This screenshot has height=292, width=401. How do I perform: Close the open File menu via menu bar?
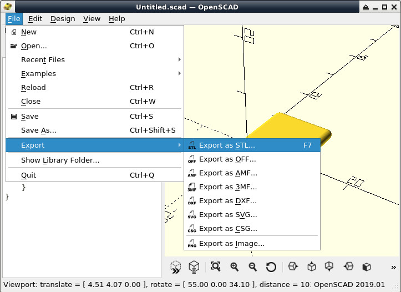pyautogui.click(x=14, y=19)
